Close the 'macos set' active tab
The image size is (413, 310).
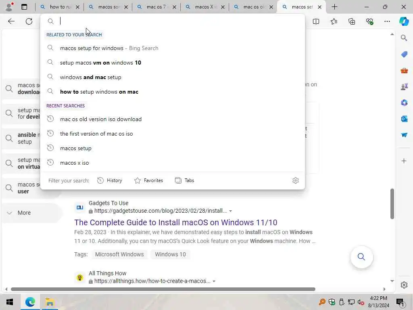(319, 7)
